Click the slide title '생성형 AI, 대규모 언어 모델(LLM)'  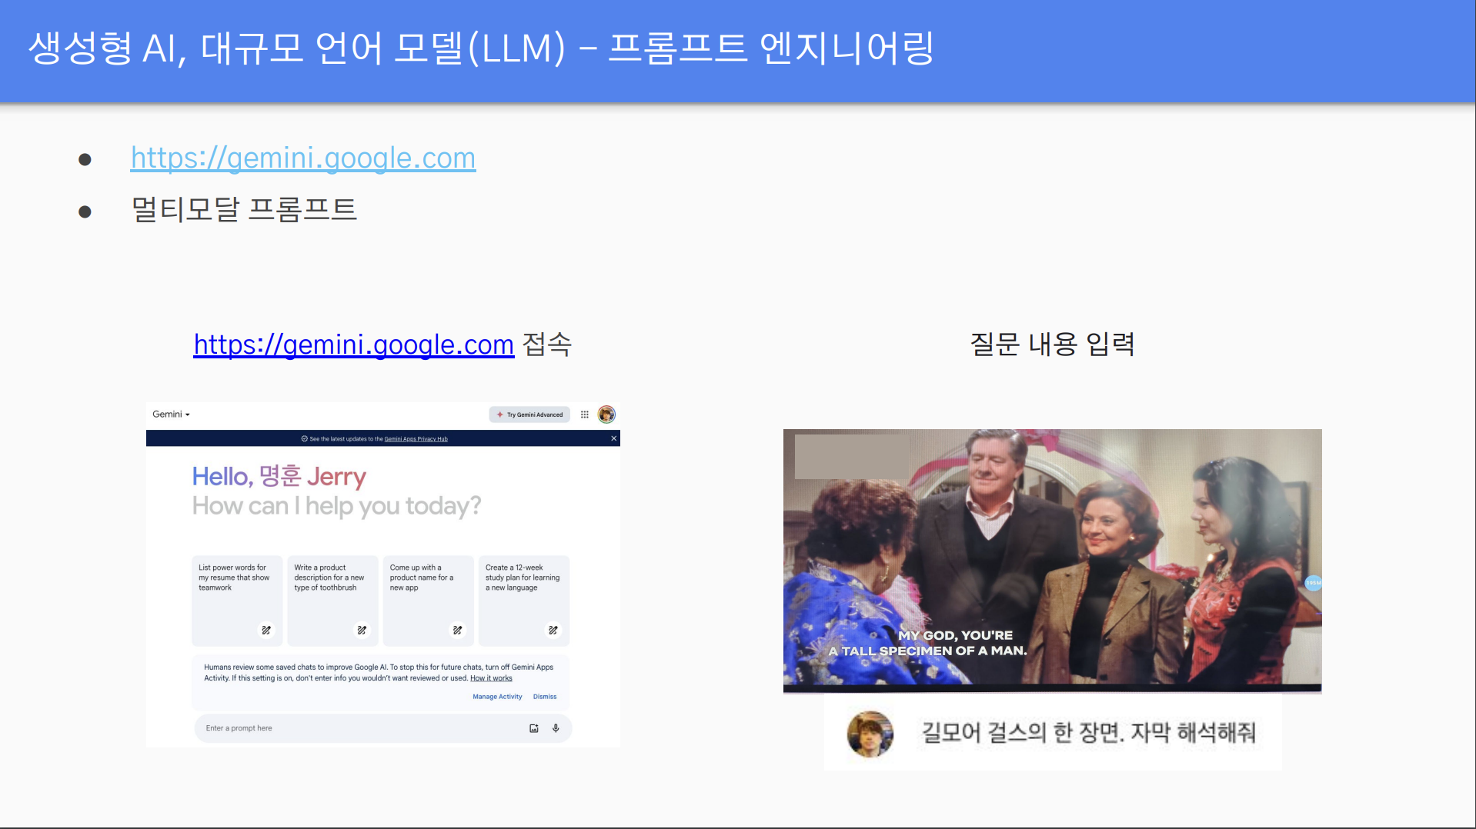[297, 48]
